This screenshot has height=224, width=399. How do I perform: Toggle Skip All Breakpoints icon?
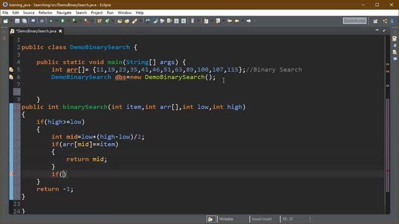pyautogui.click(x=42, y=21)
